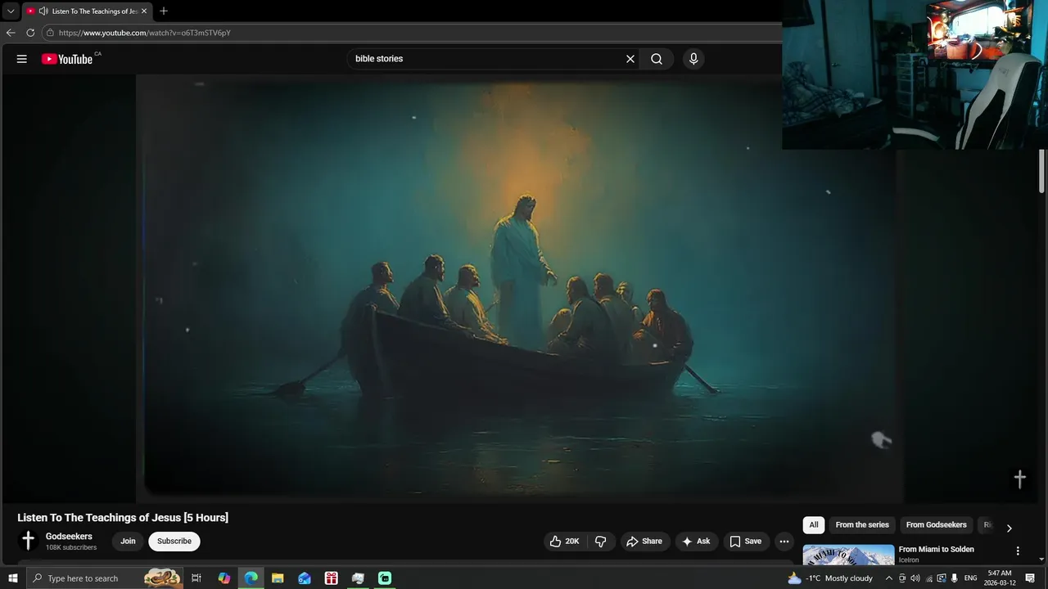Screen dimensions: 1048x589
Task: Subscribe to Godseekers channel
Action: [174, 542]
